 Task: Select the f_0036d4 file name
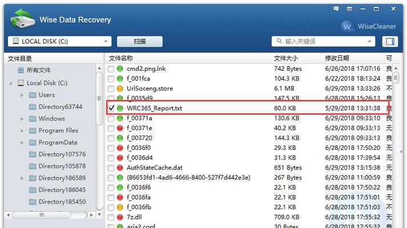tap(140, 158)
